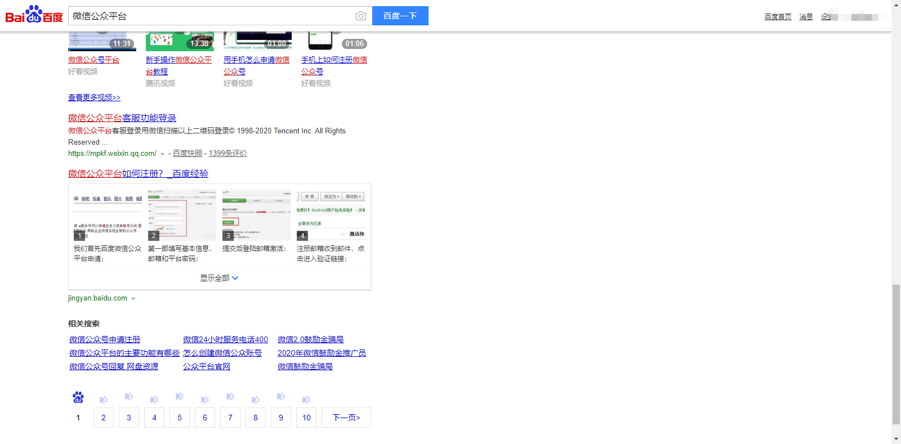Click 下一页> next page button
This screenshot has height=444, width=901.
tap(346, 418)
